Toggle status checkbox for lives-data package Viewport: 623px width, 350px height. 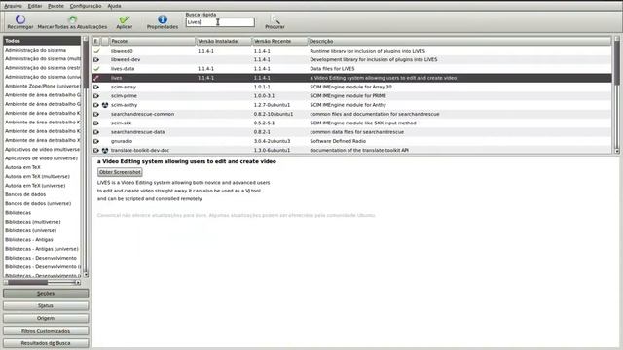(96, 69)
